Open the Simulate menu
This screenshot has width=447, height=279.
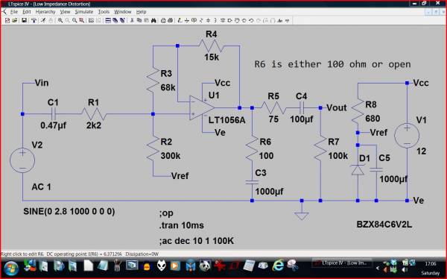83,12
